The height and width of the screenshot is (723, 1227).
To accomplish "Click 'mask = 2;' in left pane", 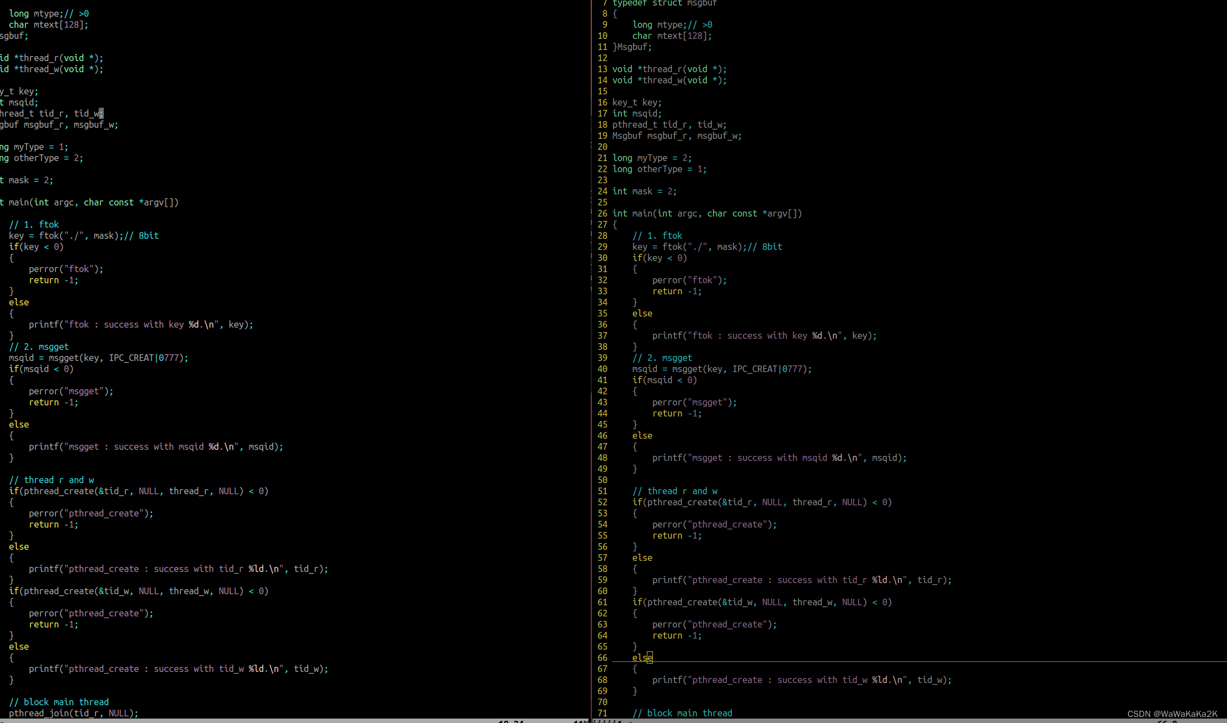I will tap(31, 180).
